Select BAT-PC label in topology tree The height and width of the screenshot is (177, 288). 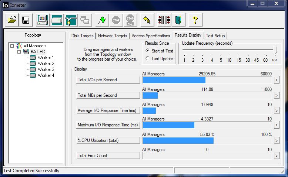tap(38, 52)
